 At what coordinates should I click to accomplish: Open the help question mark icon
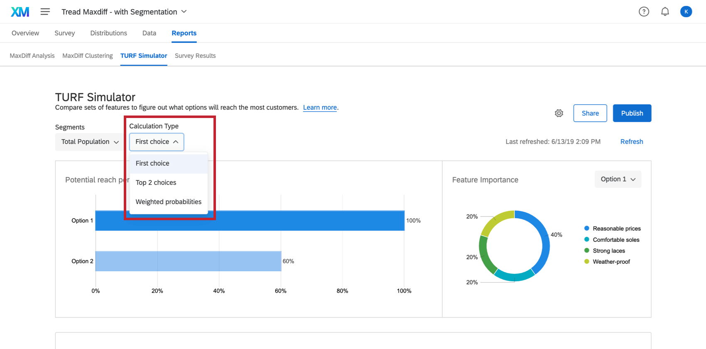coord(644,12)
